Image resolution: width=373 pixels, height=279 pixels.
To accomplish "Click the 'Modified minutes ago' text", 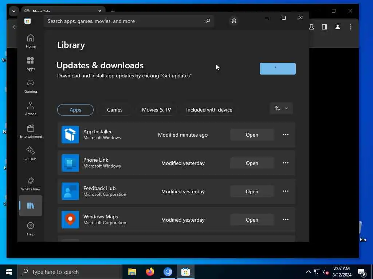I will [183, 135].
